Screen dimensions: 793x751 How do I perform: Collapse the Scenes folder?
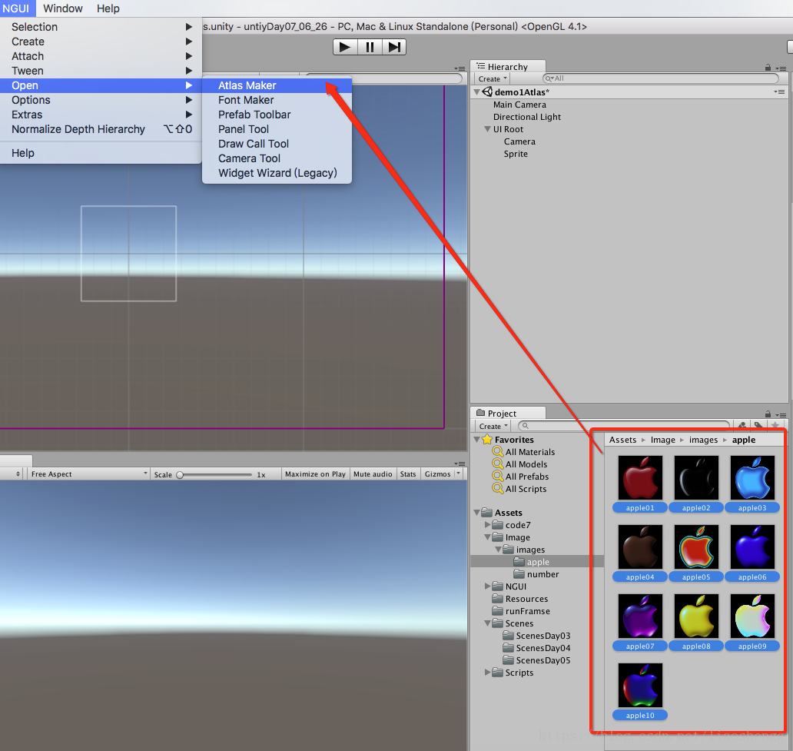(x=487, y=623)
